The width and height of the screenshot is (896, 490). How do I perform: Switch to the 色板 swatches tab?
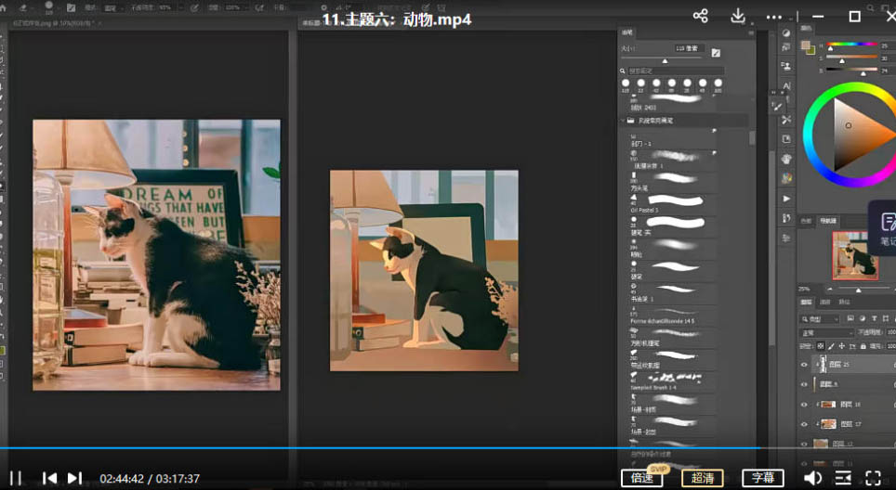point(806,221)
